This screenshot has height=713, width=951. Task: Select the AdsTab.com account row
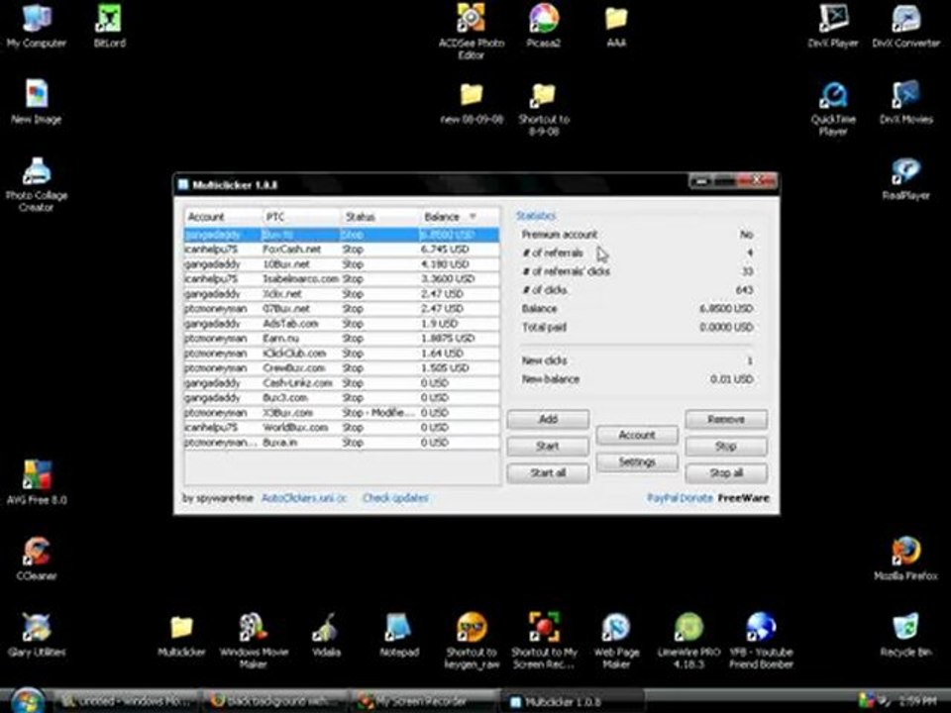click(x=342, y=324)
